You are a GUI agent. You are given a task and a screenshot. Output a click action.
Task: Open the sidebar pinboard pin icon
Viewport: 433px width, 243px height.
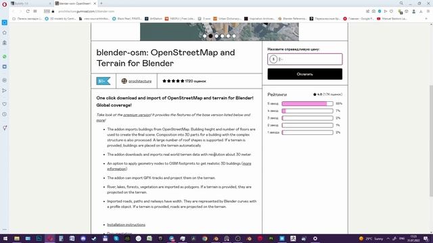click(5, 128)
